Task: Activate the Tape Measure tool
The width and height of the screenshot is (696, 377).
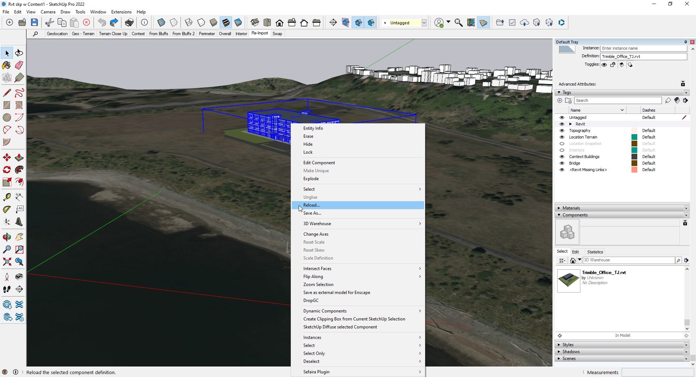Action: tap(7, 197)
